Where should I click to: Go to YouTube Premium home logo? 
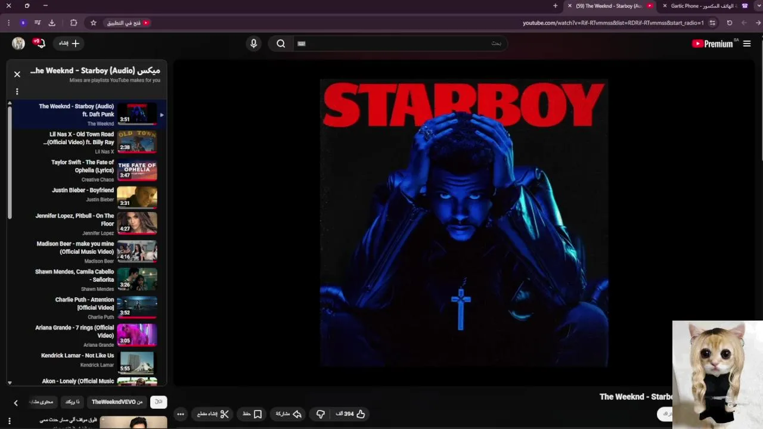[x=713, y=43]
